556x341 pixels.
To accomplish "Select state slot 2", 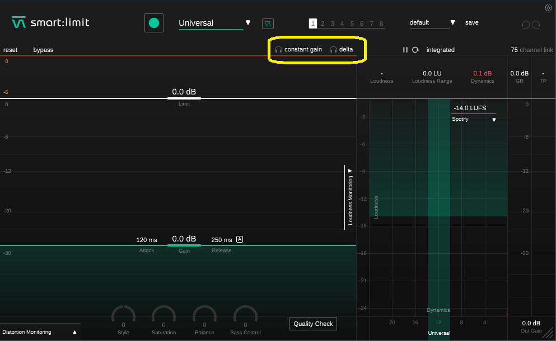I will pos(323,23).
